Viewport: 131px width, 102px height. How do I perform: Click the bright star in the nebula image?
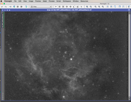(71, 59)
